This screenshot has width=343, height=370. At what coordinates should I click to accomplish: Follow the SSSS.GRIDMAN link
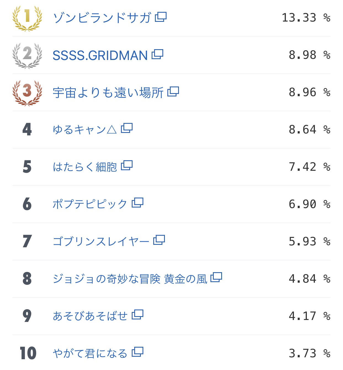coord(100,55)
